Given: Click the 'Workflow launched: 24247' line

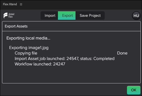Looking at the screenshot, I should (40, 64).
